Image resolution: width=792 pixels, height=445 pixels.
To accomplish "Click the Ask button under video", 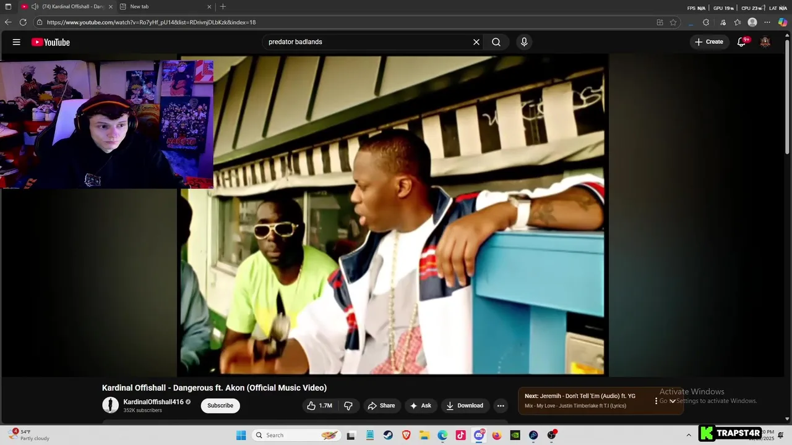I will point(421,405).
